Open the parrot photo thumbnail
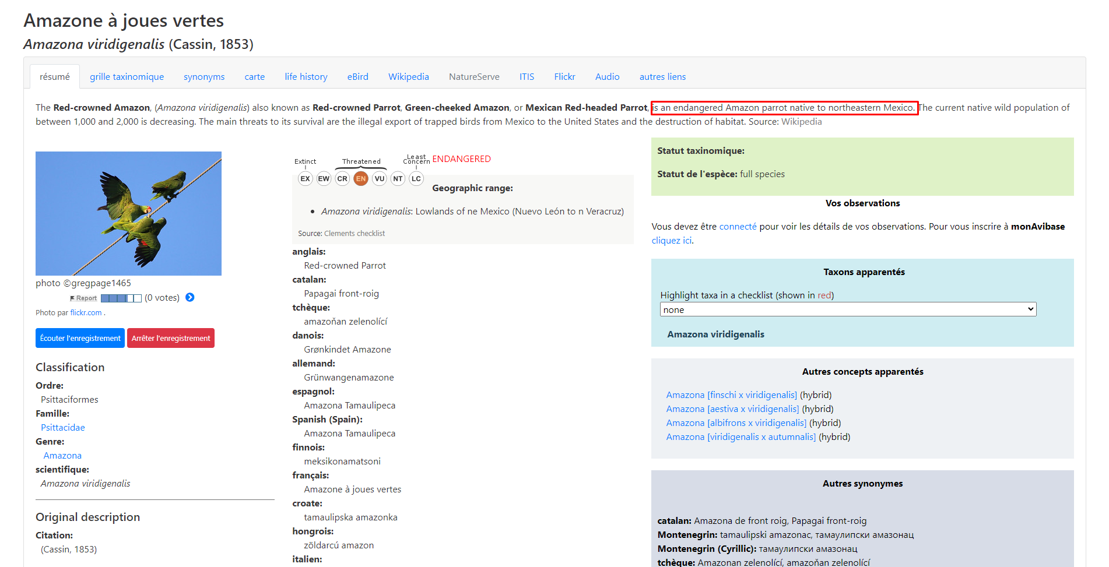The image size is (1109, 567). (128, 213)
